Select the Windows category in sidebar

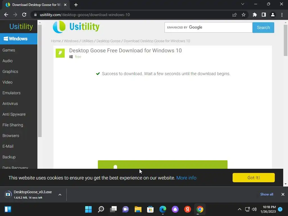coord(19,39)
